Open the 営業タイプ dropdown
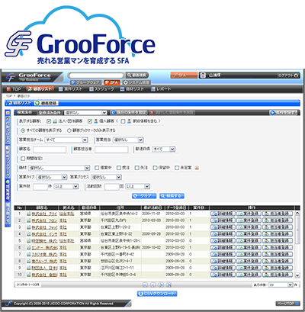Image resolution: width=305 pixels, height=312 pixels. click(52, 177)
